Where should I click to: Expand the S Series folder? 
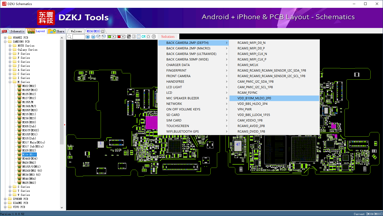[10, 187]
